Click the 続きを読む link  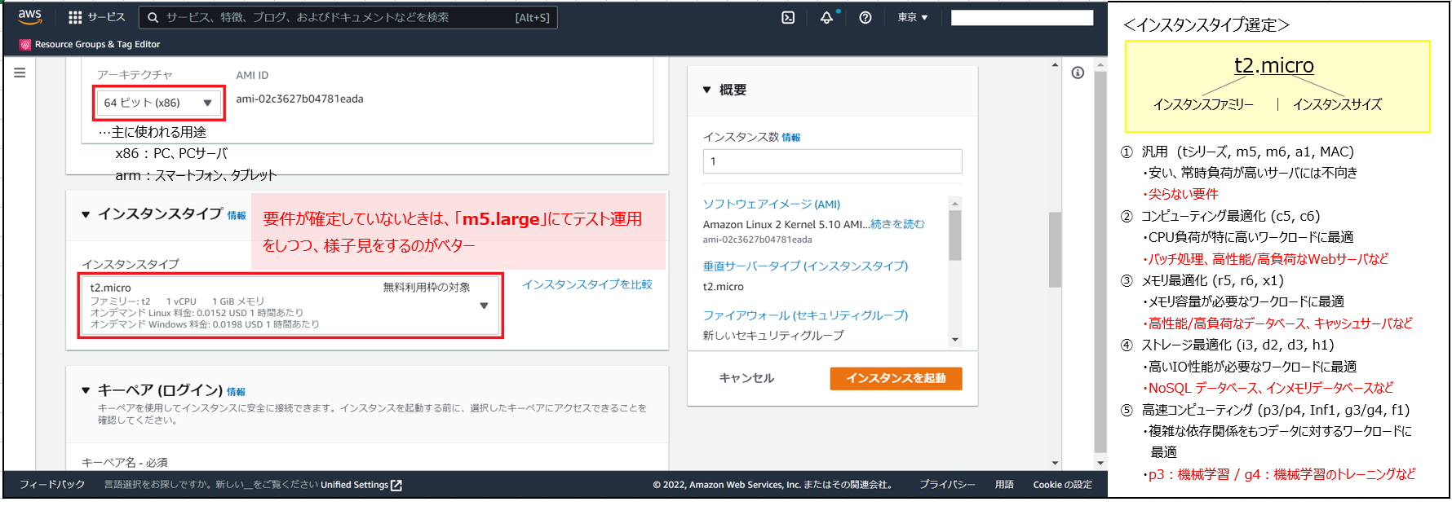897,224
